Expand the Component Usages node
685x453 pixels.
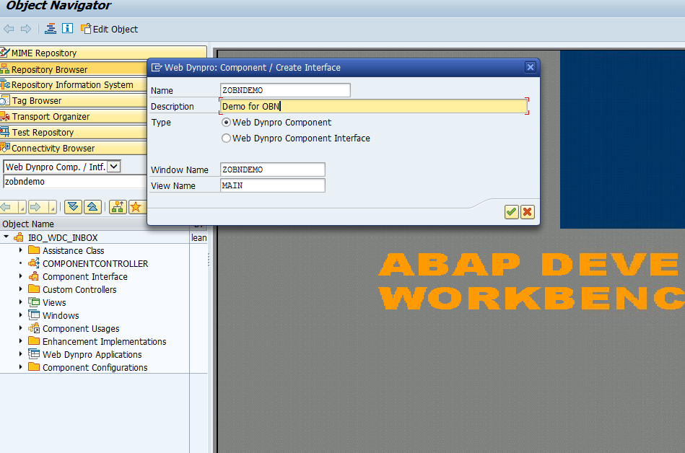pyautogui.click(x=20, y=328)
